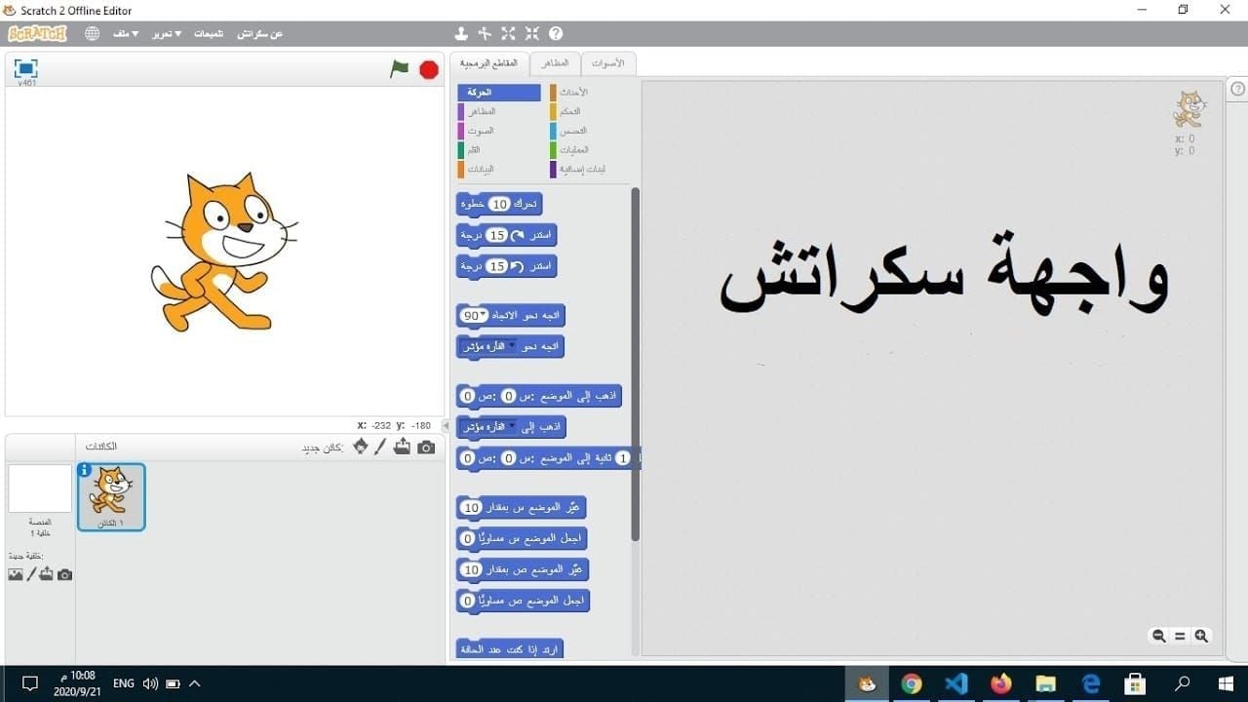Stop the project with the red button

[427, 70]
